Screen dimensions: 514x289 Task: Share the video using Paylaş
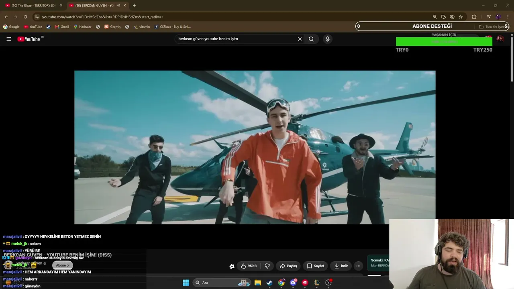coord(288,266)
